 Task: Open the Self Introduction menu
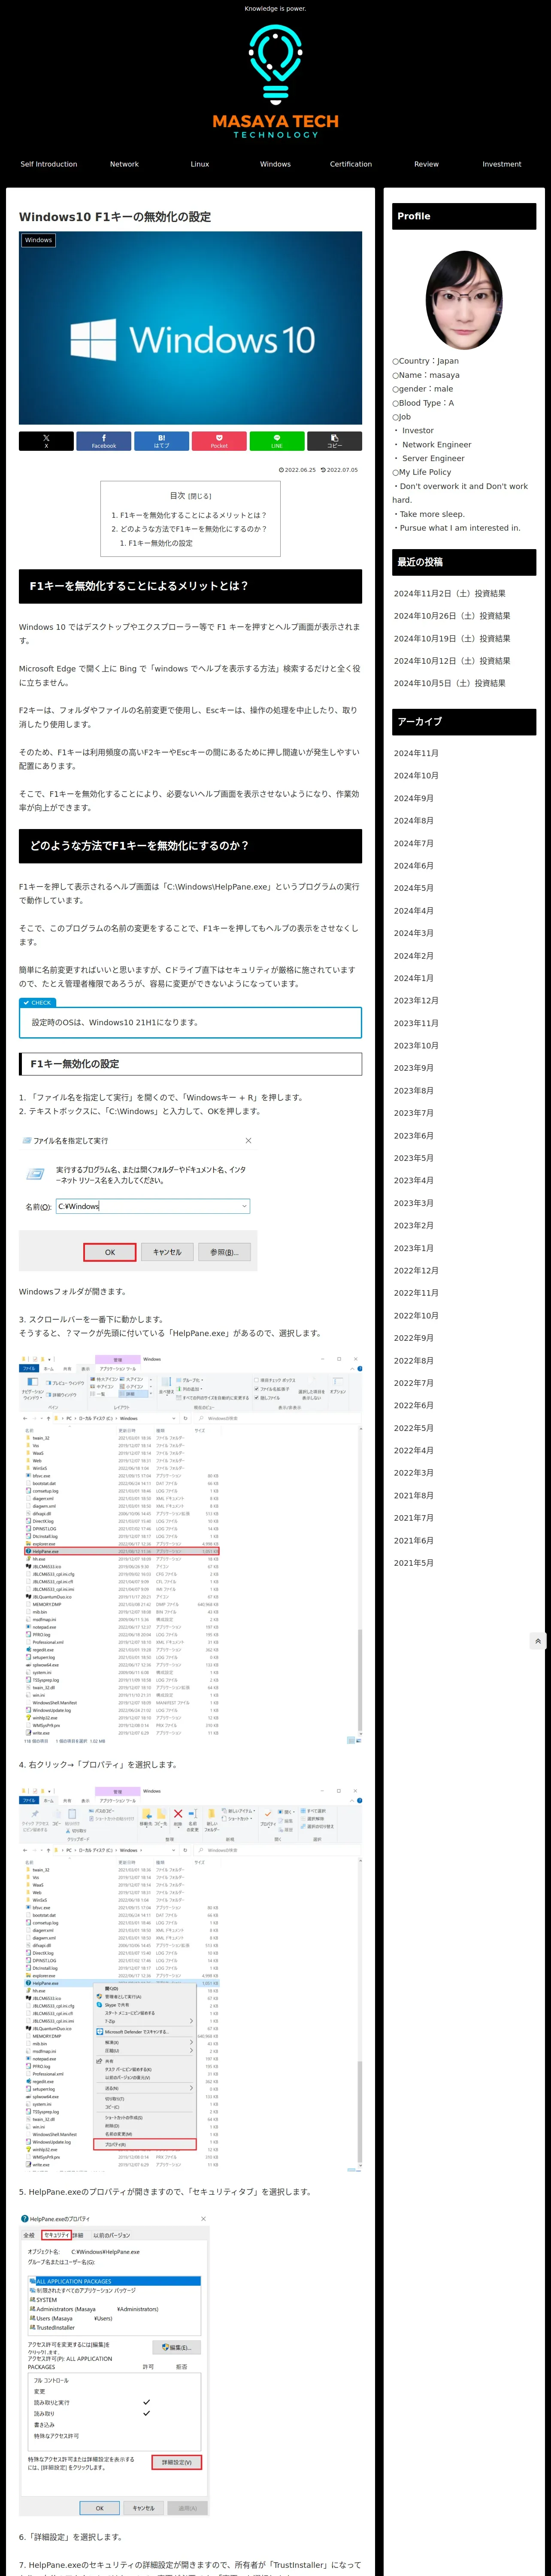point(49,164)
